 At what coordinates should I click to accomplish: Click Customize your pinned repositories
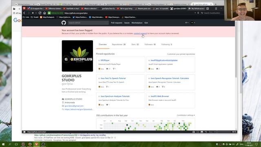coord(181,54)
